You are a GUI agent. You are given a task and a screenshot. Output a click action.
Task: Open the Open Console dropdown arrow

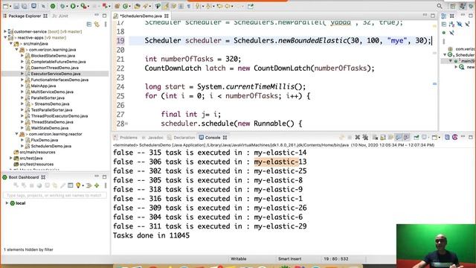pos(440,138)
